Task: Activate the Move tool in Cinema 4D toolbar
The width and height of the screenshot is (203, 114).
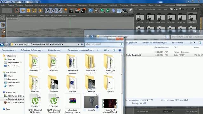Action: point(23,10)
